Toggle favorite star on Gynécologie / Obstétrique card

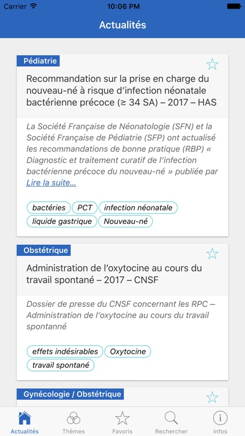click(x=212, y=398)
